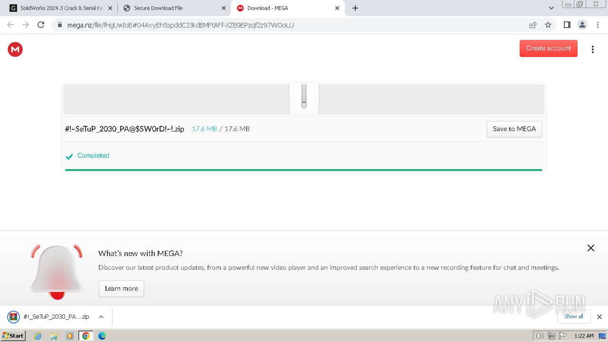
Task: Toggle the browser side panel
Action: point(567,25)
